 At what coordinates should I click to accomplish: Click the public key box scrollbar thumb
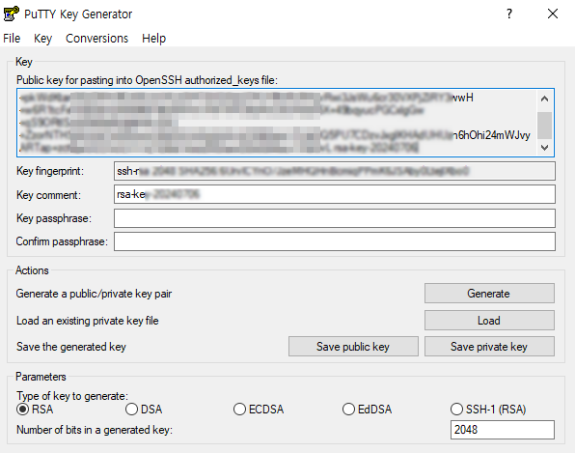[544, 126]
